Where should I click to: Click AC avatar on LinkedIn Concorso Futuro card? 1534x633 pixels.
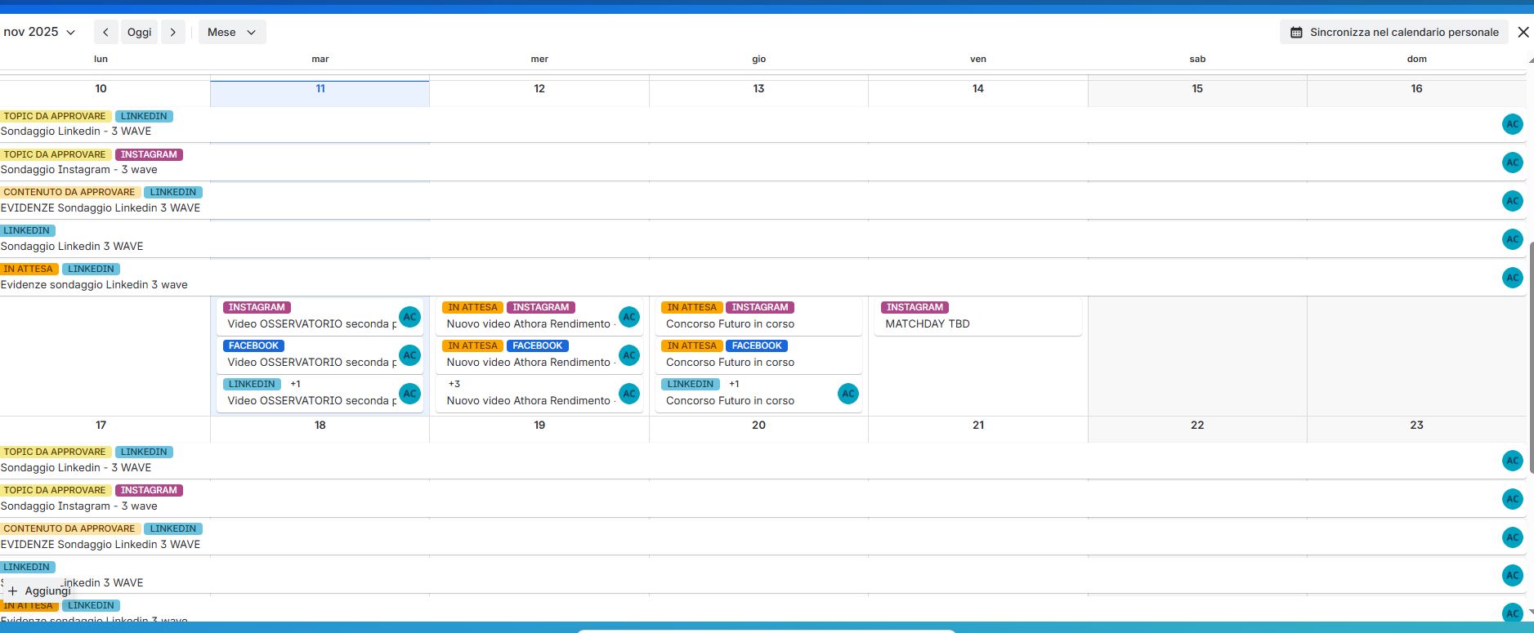click(848, 394)
